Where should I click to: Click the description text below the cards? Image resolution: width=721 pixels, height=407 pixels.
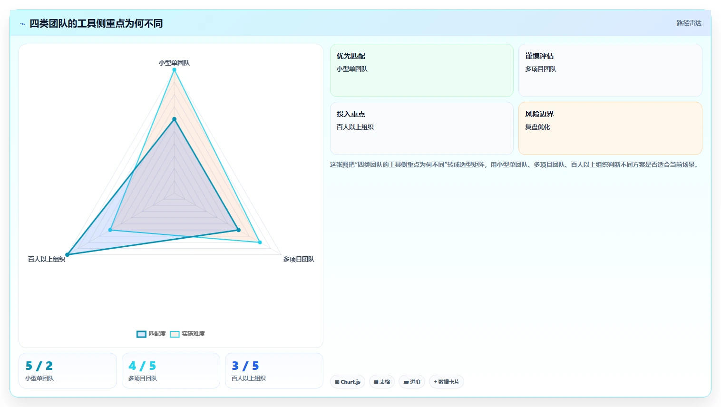pyautogui.click(x=515, y=165)
